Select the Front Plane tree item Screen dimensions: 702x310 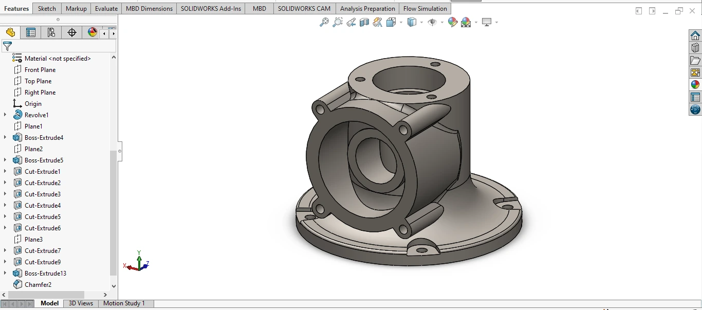(40, 70)
